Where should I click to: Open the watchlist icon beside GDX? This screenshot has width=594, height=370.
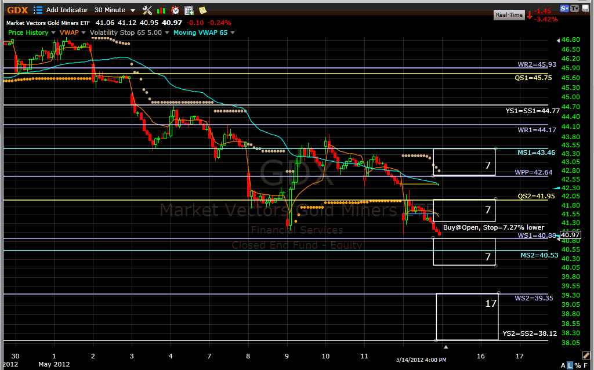coord(38,10)
